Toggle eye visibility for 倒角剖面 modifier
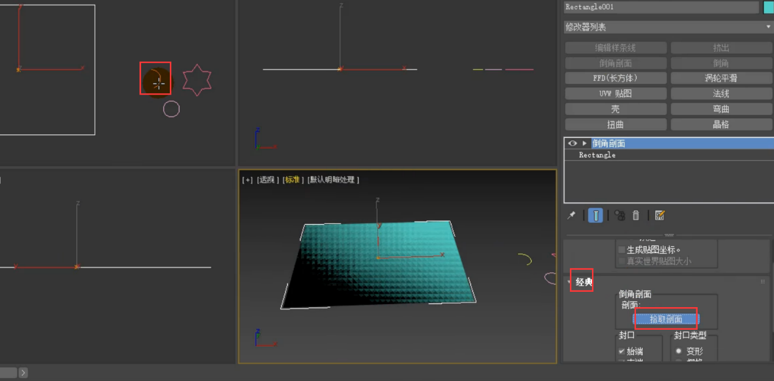Image resolution: width=774 pixels, height=381 pixels. (572, 143)
